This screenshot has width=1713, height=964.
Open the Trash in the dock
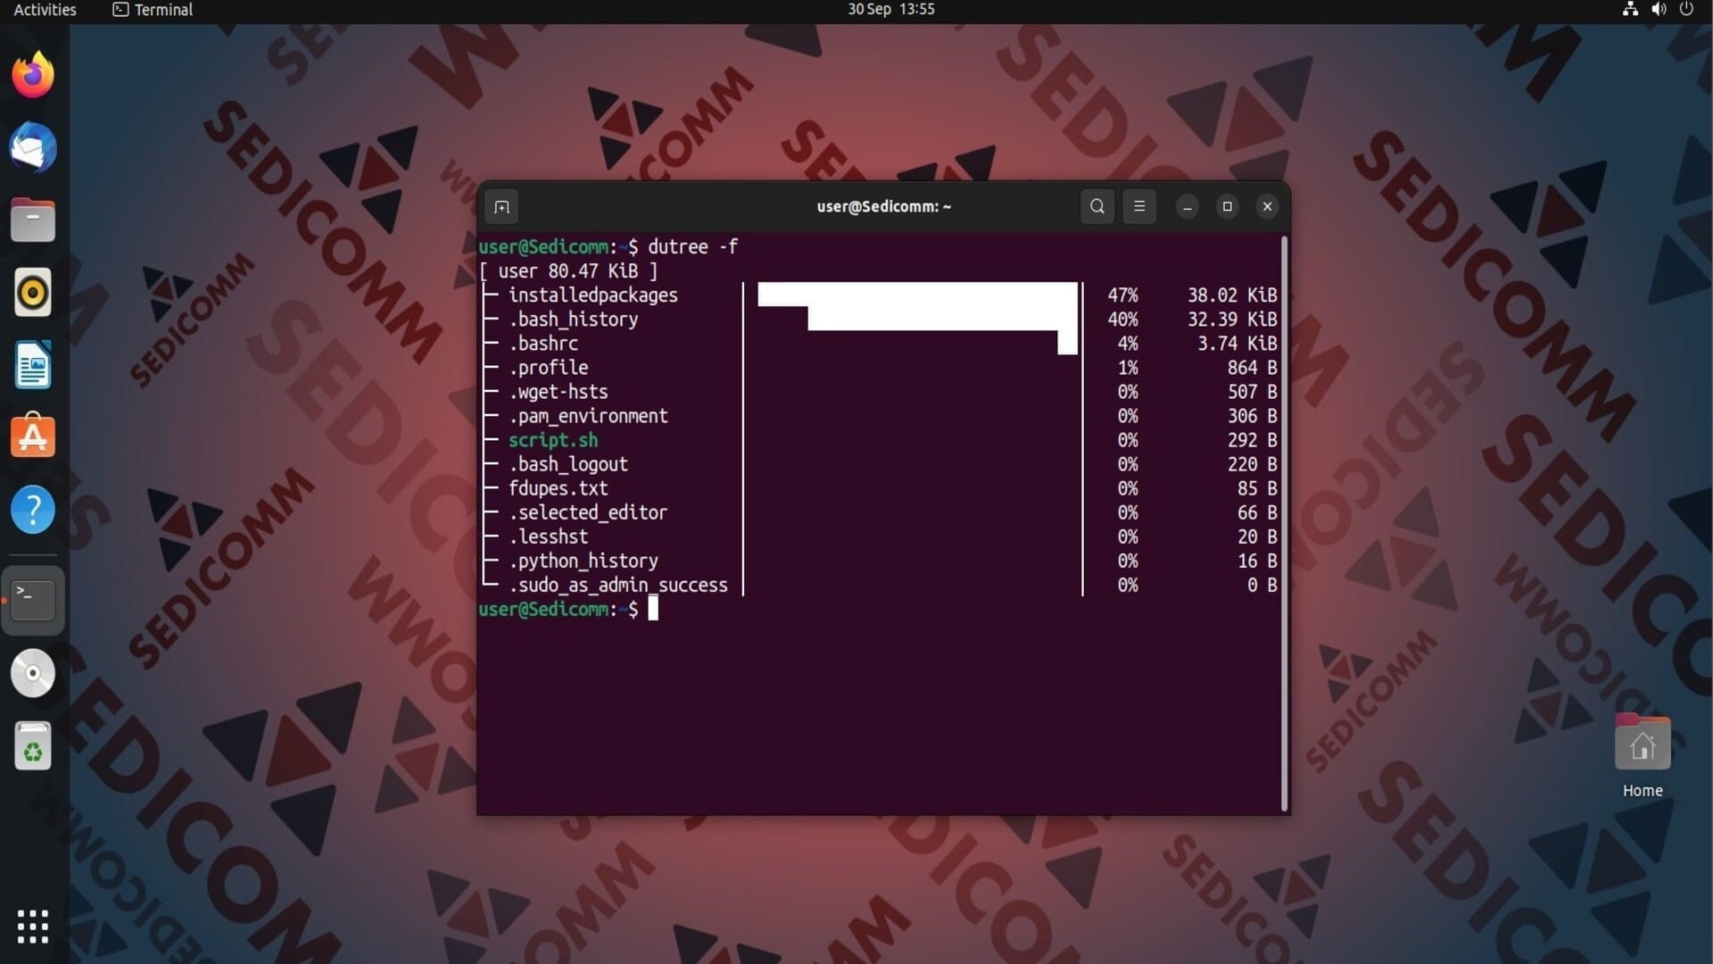[33, 746]
